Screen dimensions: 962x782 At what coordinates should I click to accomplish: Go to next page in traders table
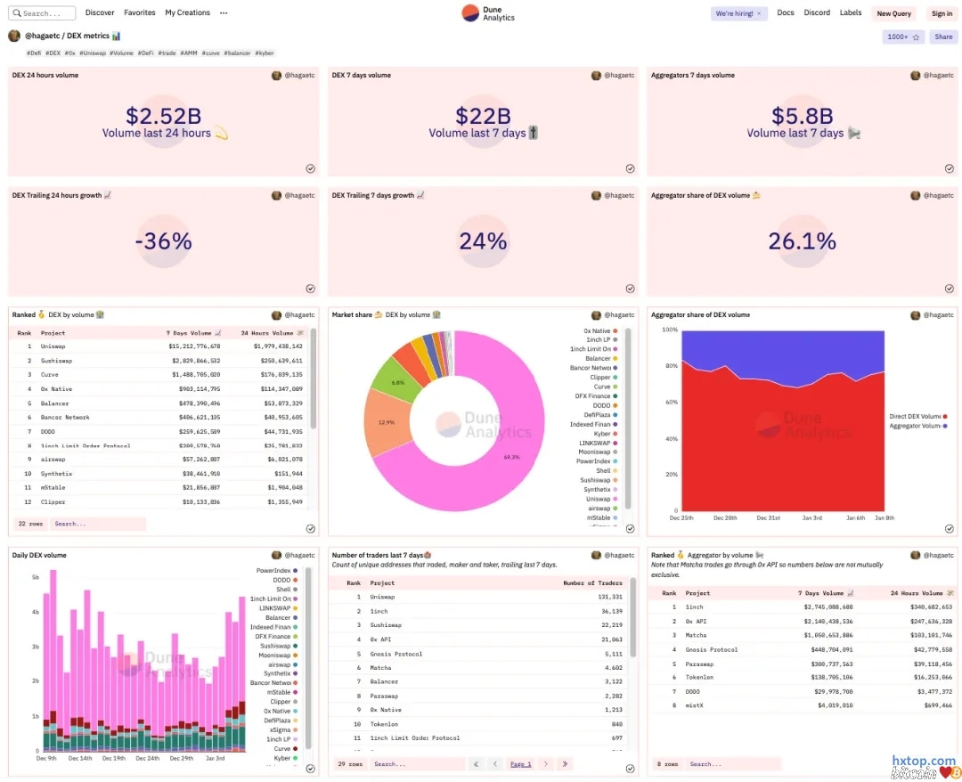tap(544, 764)
